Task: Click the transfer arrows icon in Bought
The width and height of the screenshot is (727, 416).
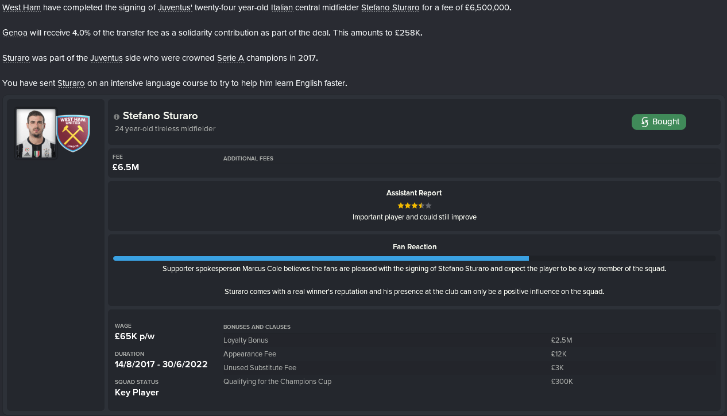Action: pyautogui.click(x=644, y=121)
